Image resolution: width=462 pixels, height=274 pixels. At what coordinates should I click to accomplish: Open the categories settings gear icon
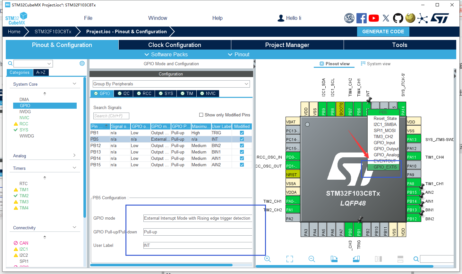point(82,63)
